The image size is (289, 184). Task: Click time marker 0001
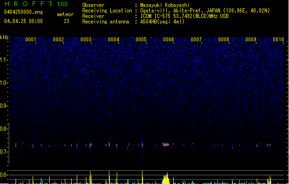coord(31,40)
